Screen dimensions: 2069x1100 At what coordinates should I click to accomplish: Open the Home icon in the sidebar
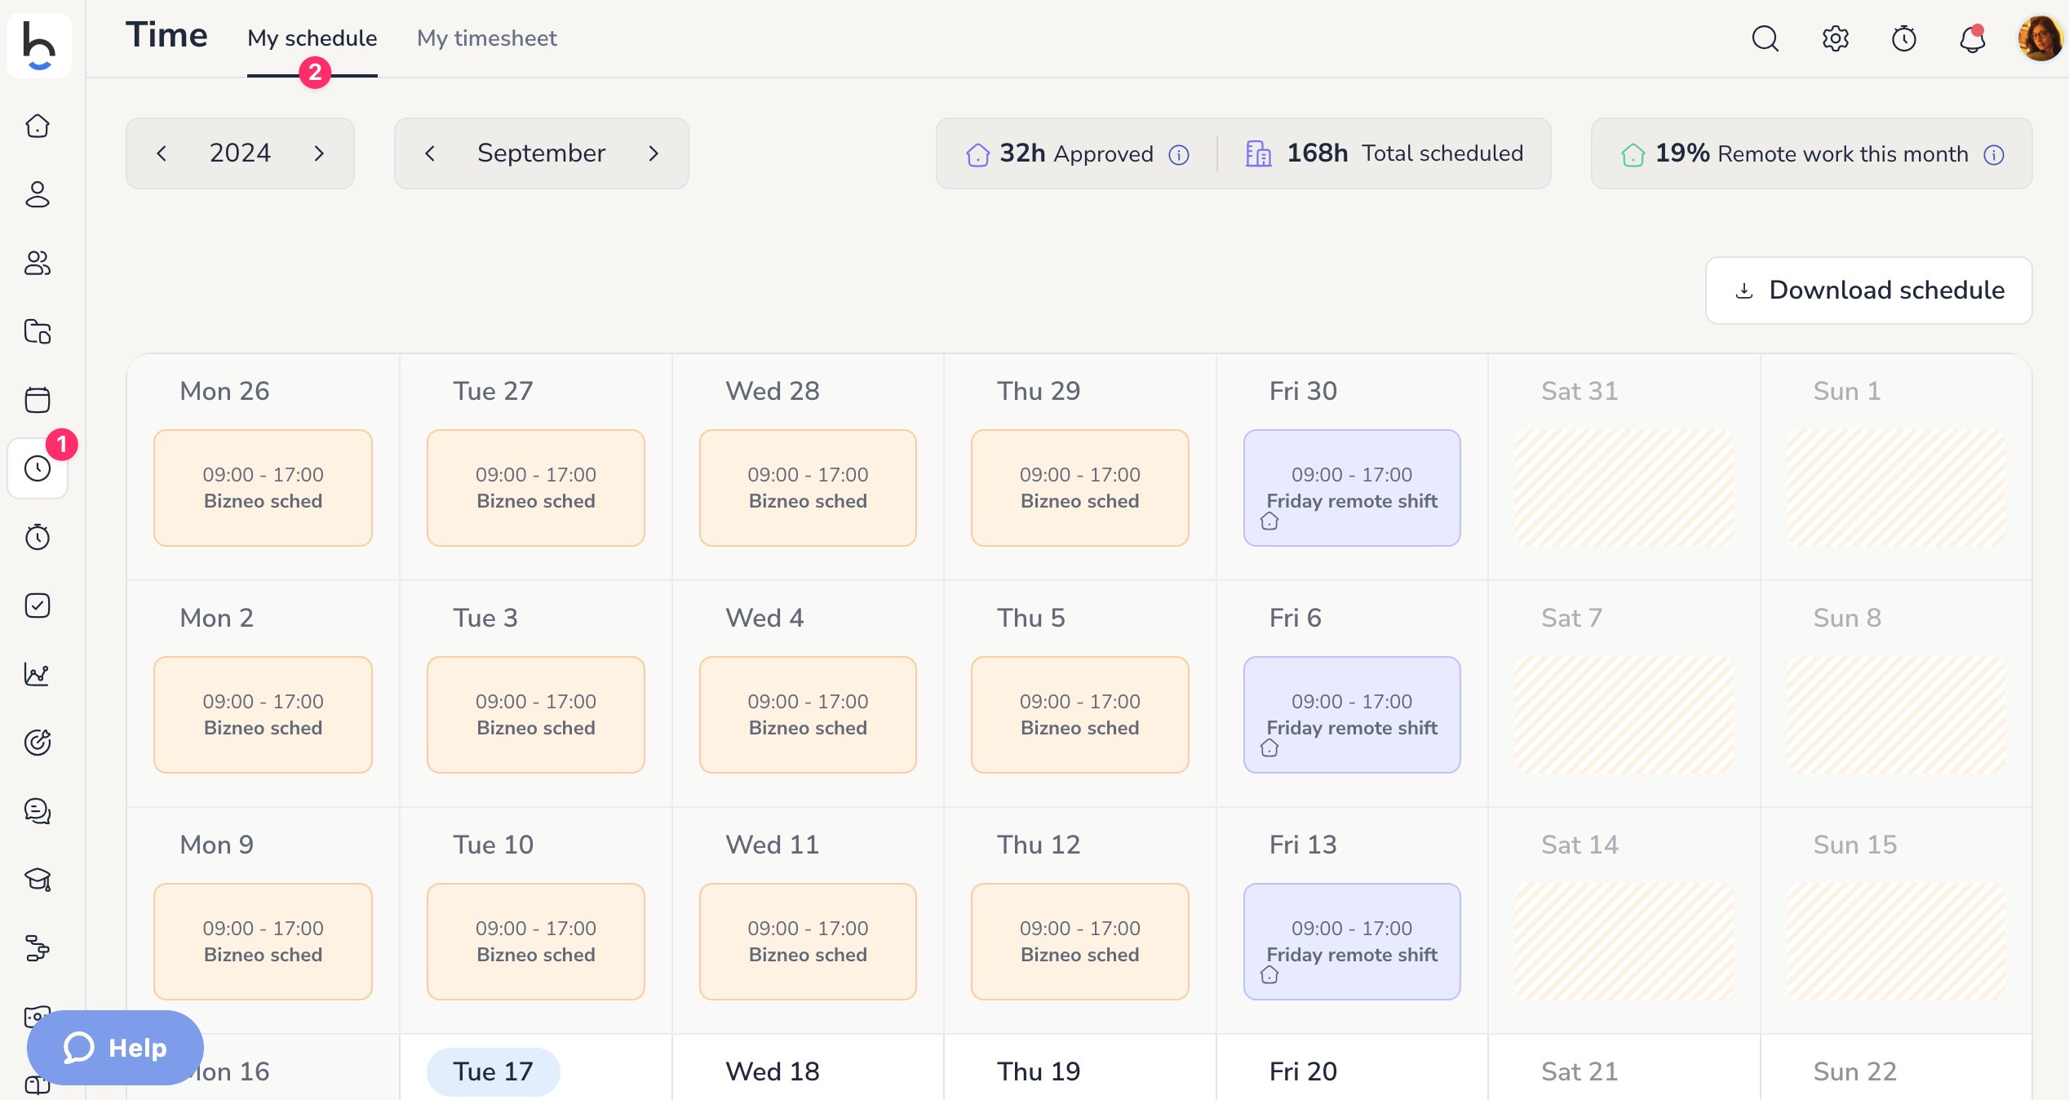coord(38,126)
